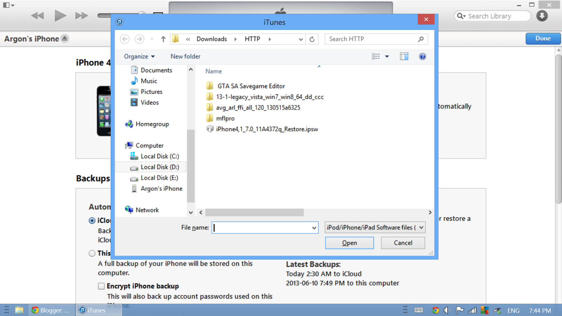Open the iTunes main menu icon
562x316 pixels.
[x=8, y=5]
